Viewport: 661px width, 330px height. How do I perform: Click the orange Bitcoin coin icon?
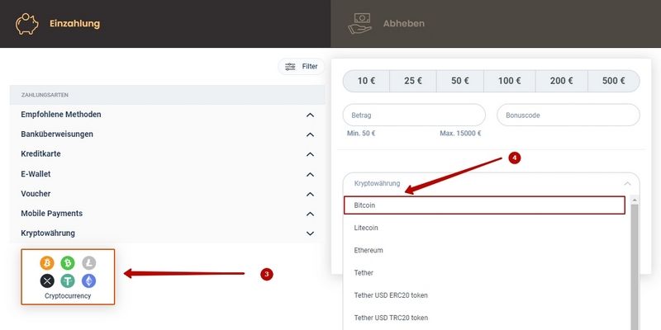(x=47, y=262)
